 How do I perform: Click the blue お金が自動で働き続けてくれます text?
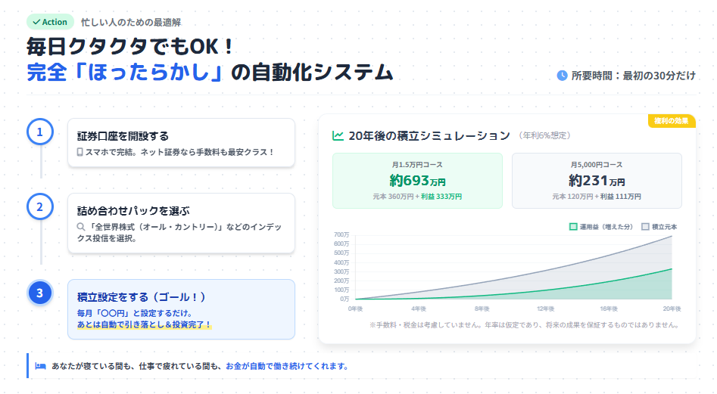click(287, 366)
